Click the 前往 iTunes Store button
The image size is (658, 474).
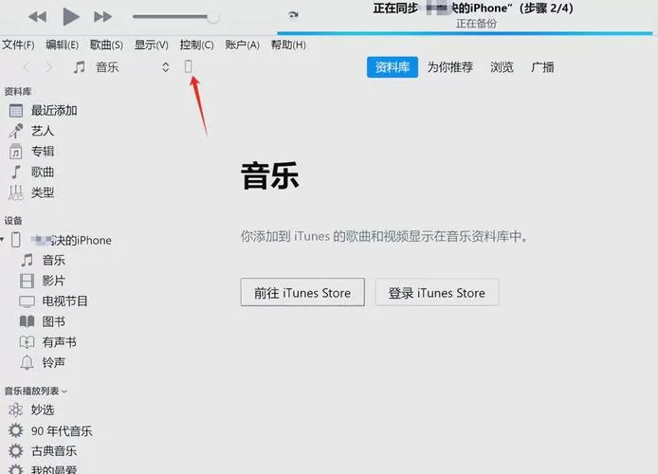pos(302,292)
